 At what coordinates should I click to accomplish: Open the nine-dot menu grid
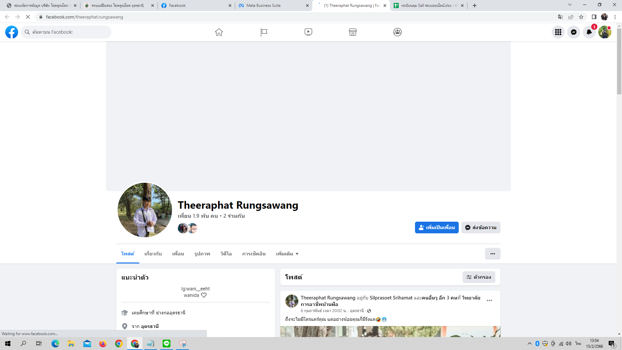558,32
